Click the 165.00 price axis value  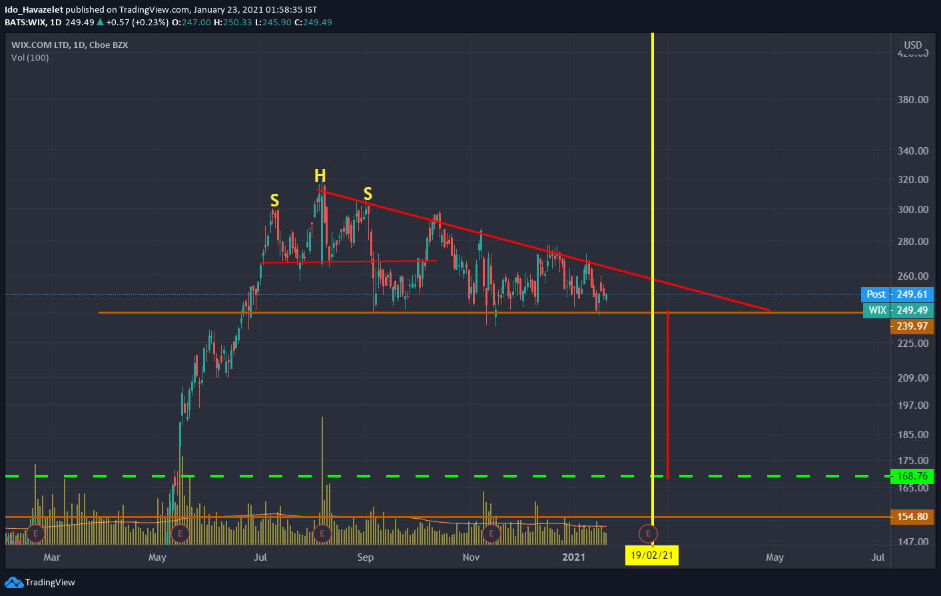913,488
